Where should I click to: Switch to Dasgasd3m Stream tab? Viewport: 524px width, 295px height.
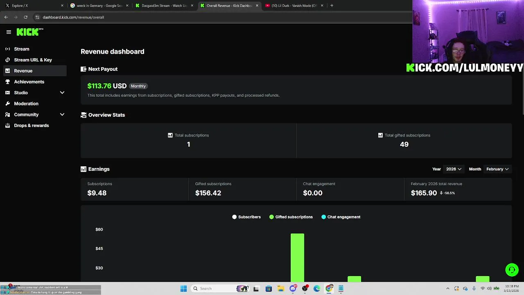164,6
